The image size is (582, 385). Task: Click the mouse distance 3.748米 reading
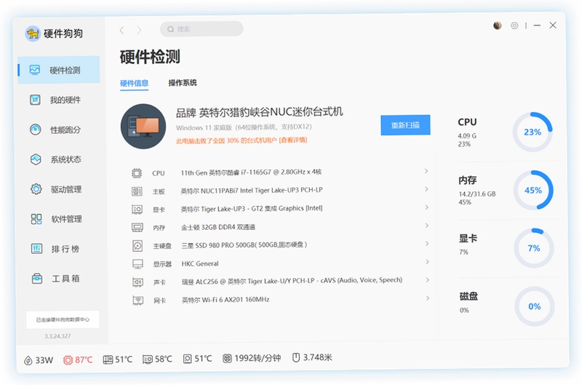(x=312, y=357)
